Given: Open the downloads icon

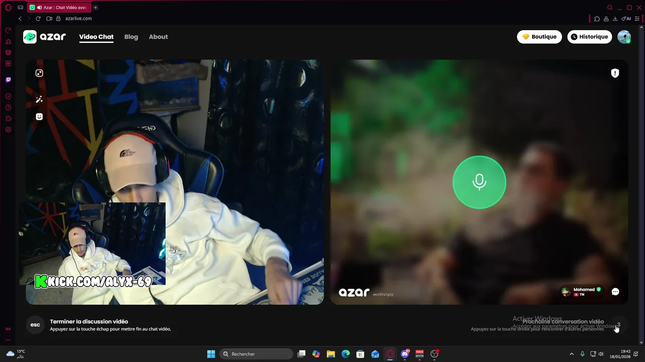Looking at the screenshot, I should [615, 19].
